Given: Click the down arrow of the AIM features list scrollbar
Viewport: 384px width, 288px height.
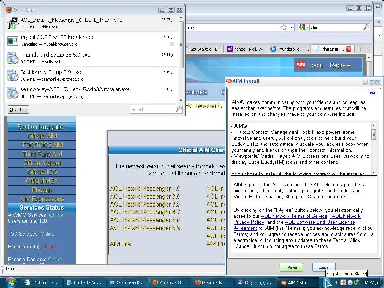Looking at the screenshot, I should point(374,172).
